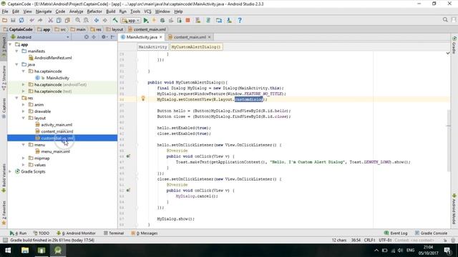Navigate forward with grey arrow icon

click(105, 21)
